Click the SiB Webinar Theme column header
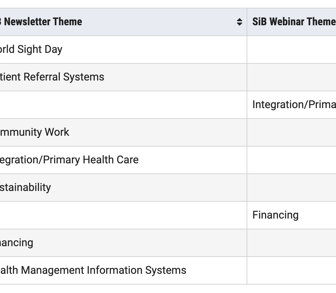Screen dimensions: 336x293 click(292, 22)
